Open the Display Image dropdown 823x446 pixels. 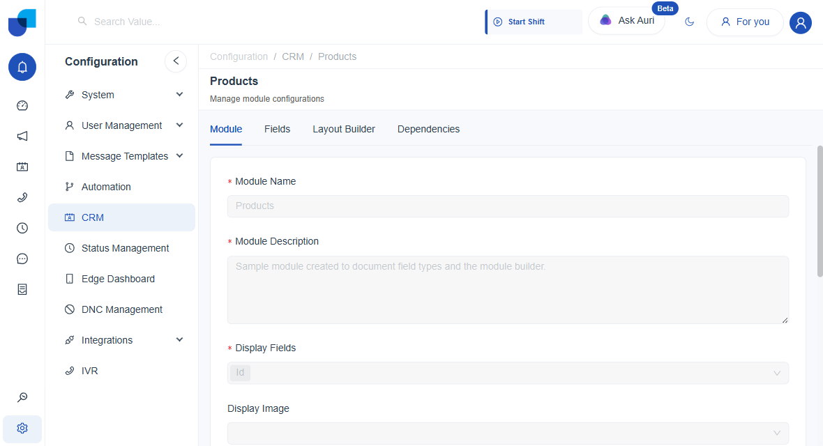click(508, 433)
